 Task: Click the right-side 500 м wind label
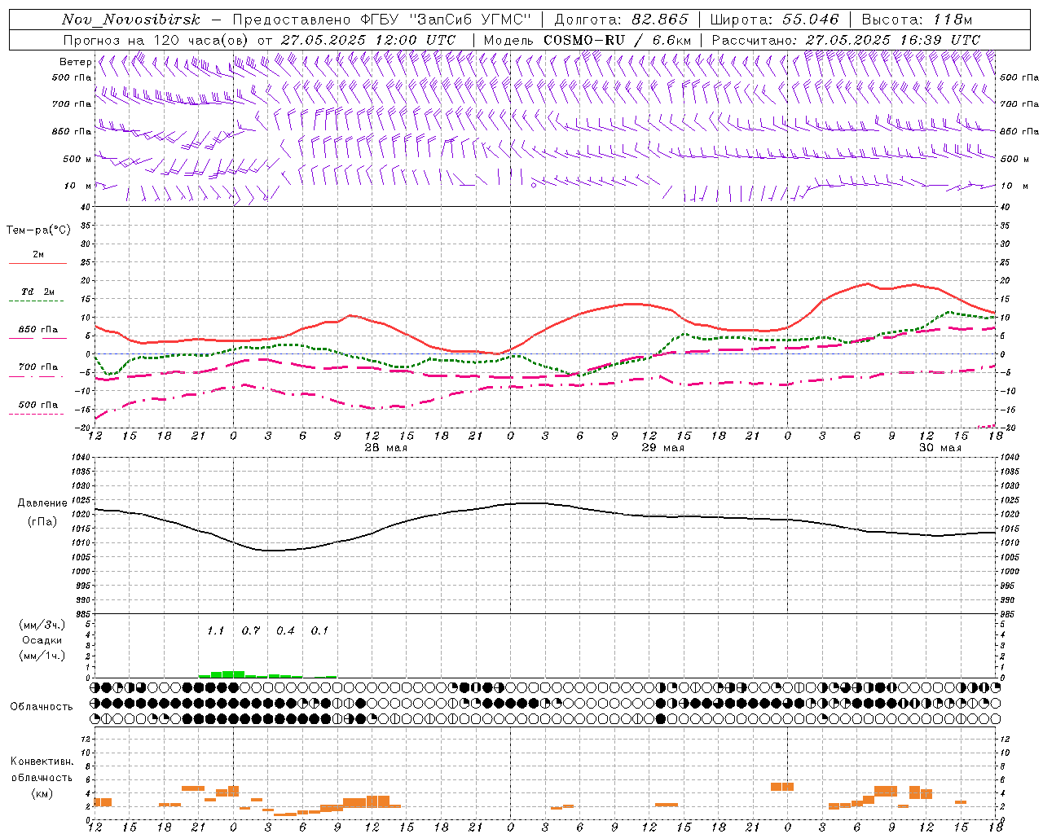(1014, 159)
